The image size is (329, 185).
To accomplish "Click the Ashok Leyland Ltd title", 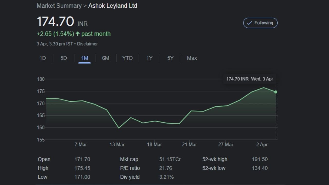I will pyautogui.click(x=113, y=6).
